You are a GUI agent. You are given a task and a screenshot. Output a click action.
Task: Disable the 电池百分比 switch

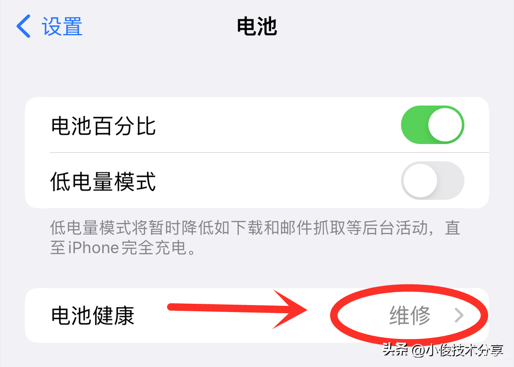(432, 125)
